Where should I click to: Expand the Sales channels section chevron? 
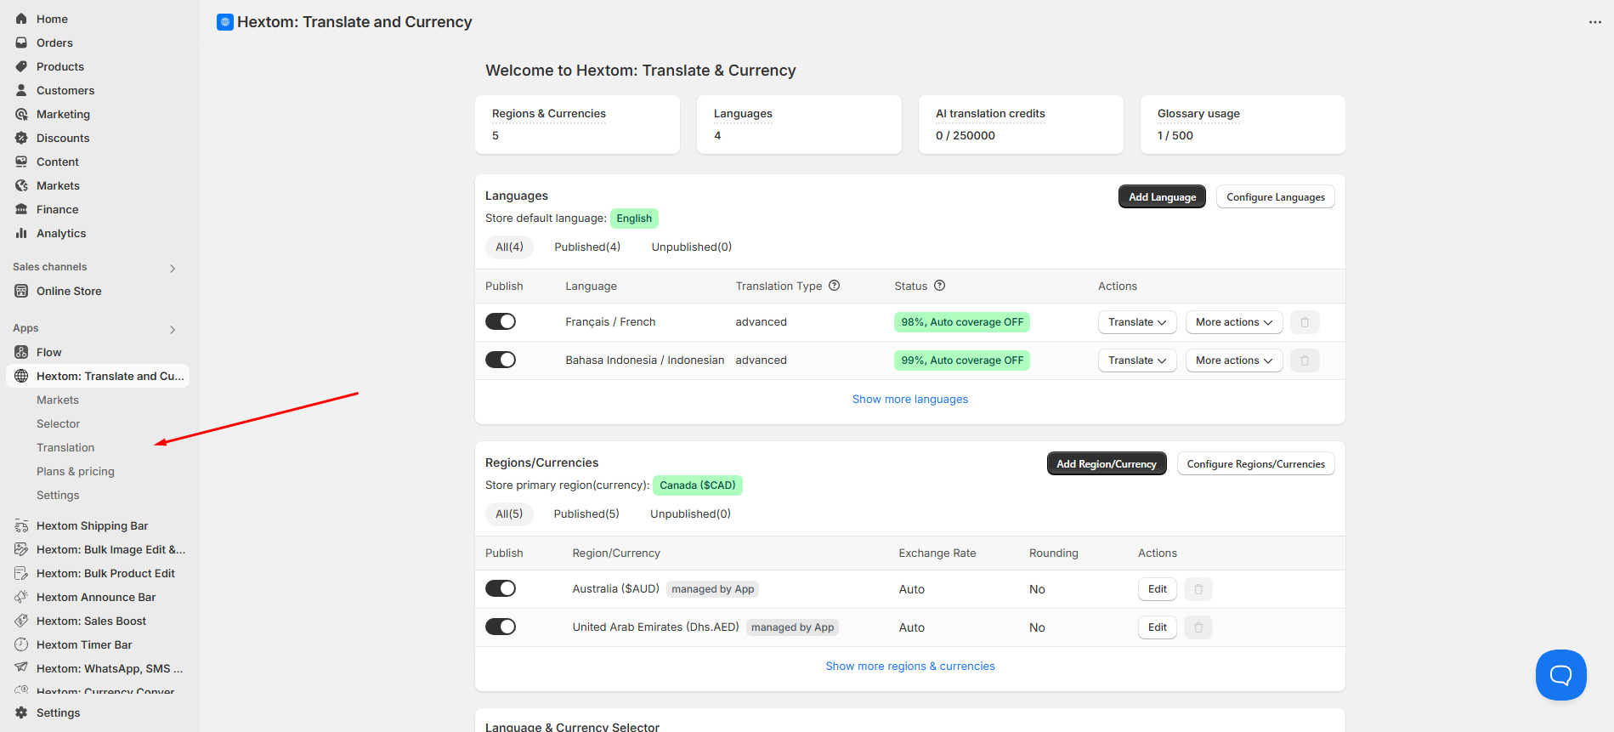173,269
